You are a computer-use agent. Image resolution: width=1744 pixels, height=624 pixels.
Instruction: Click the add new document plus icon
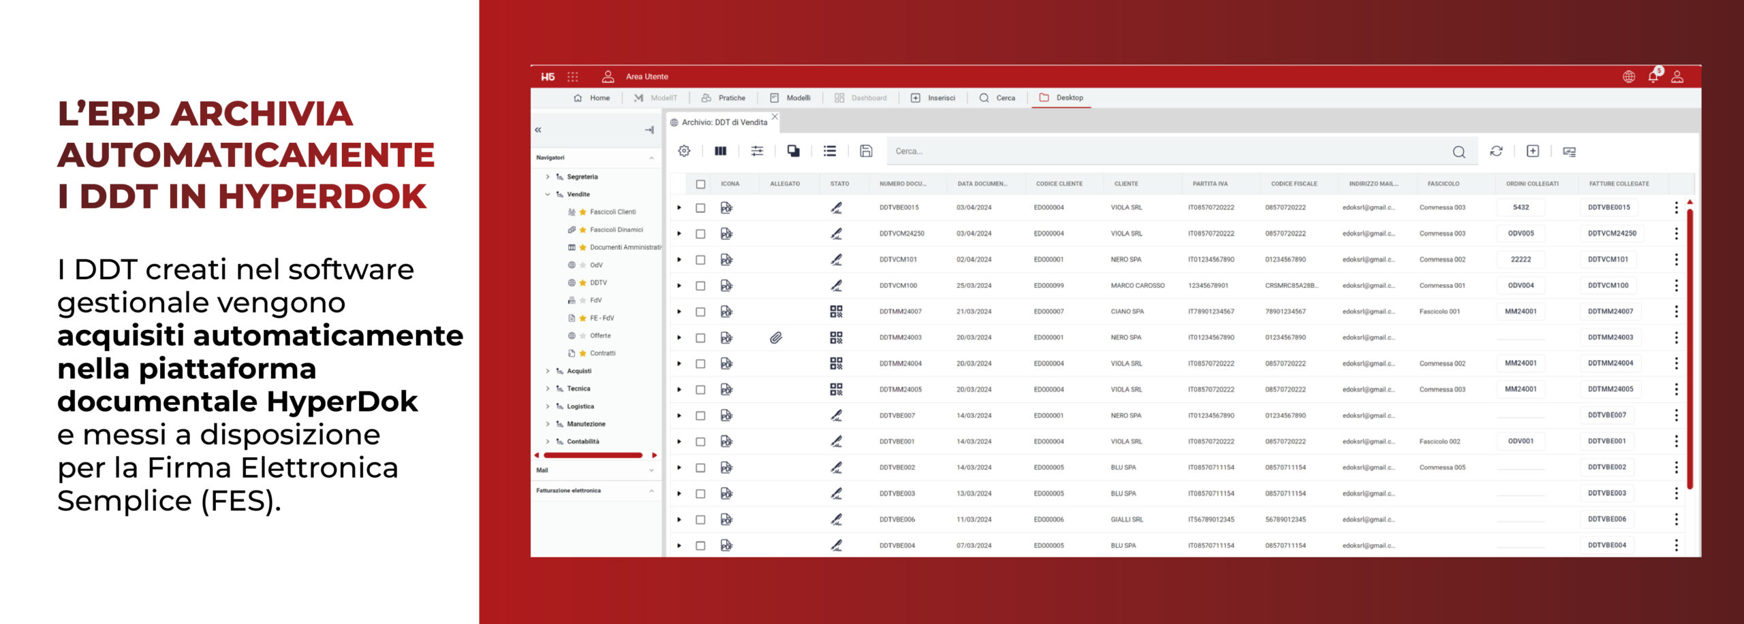[x=1533, y=151]
